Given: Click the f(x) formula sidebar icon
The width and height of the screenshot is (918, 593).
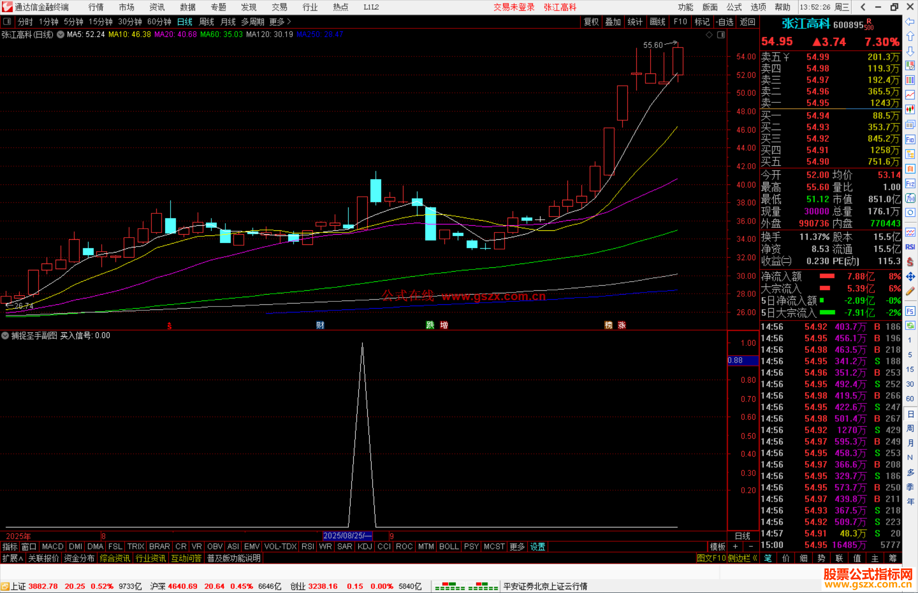Looking at the screenshot, I should click(x=910, y=198).
